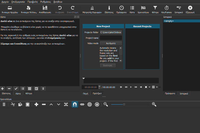Toggle scrub while dragging eye icon
Screen dimensions: 200x133
82,105
